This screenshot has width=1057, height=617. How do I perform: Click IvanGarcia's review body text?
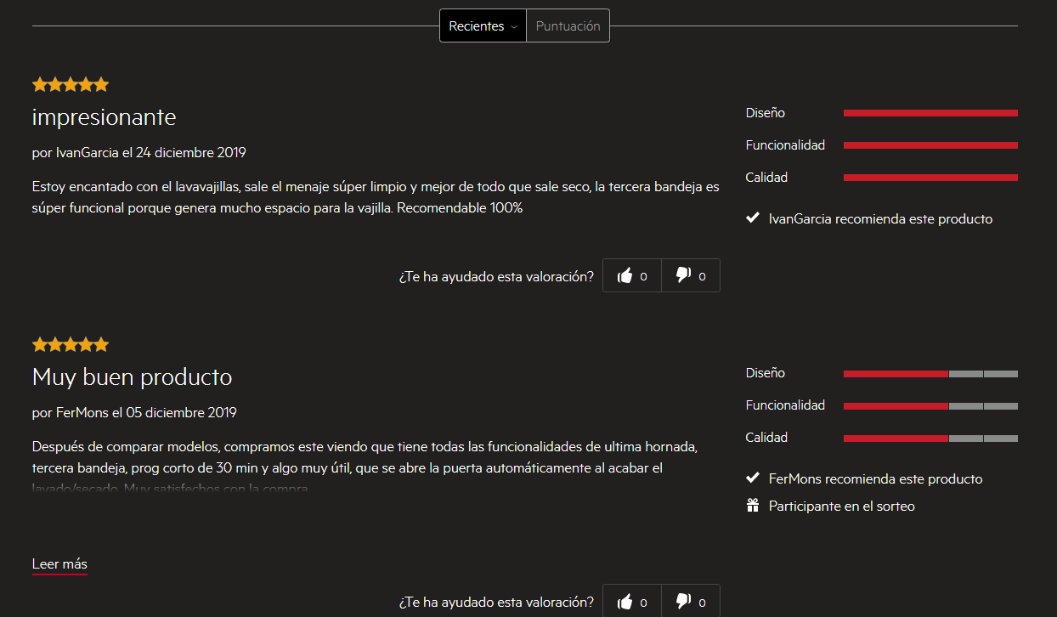pos(376,196)
